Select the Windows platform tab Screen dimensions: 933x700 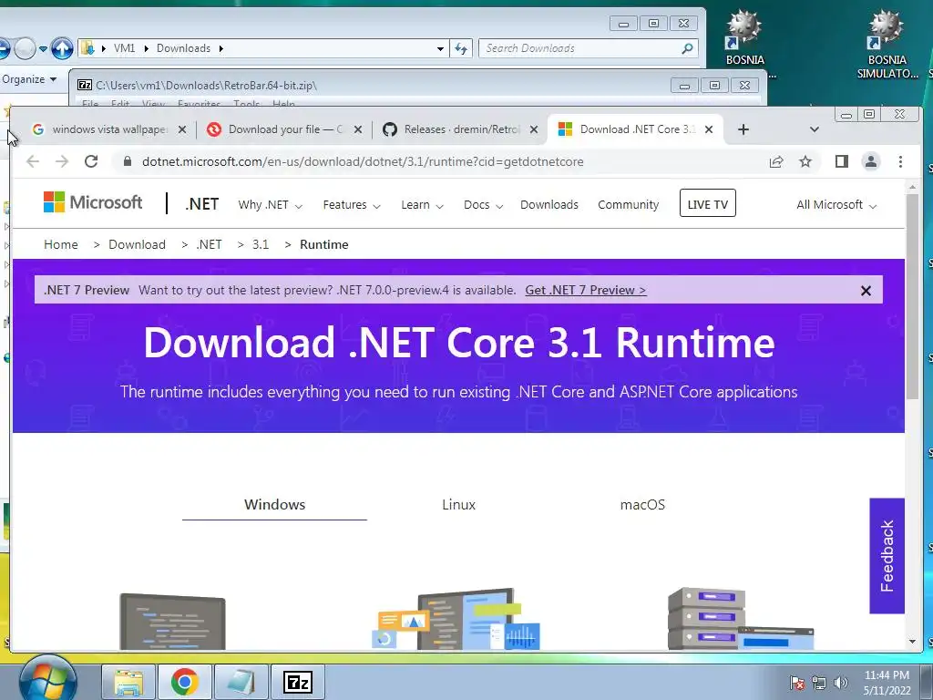click(274, 505)
